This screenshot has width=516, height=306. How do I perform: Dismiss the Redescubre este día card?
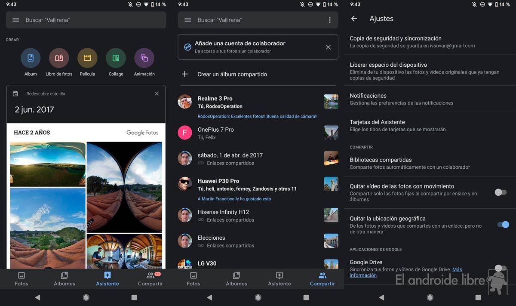pyautogui.click(x=157, y=93)
